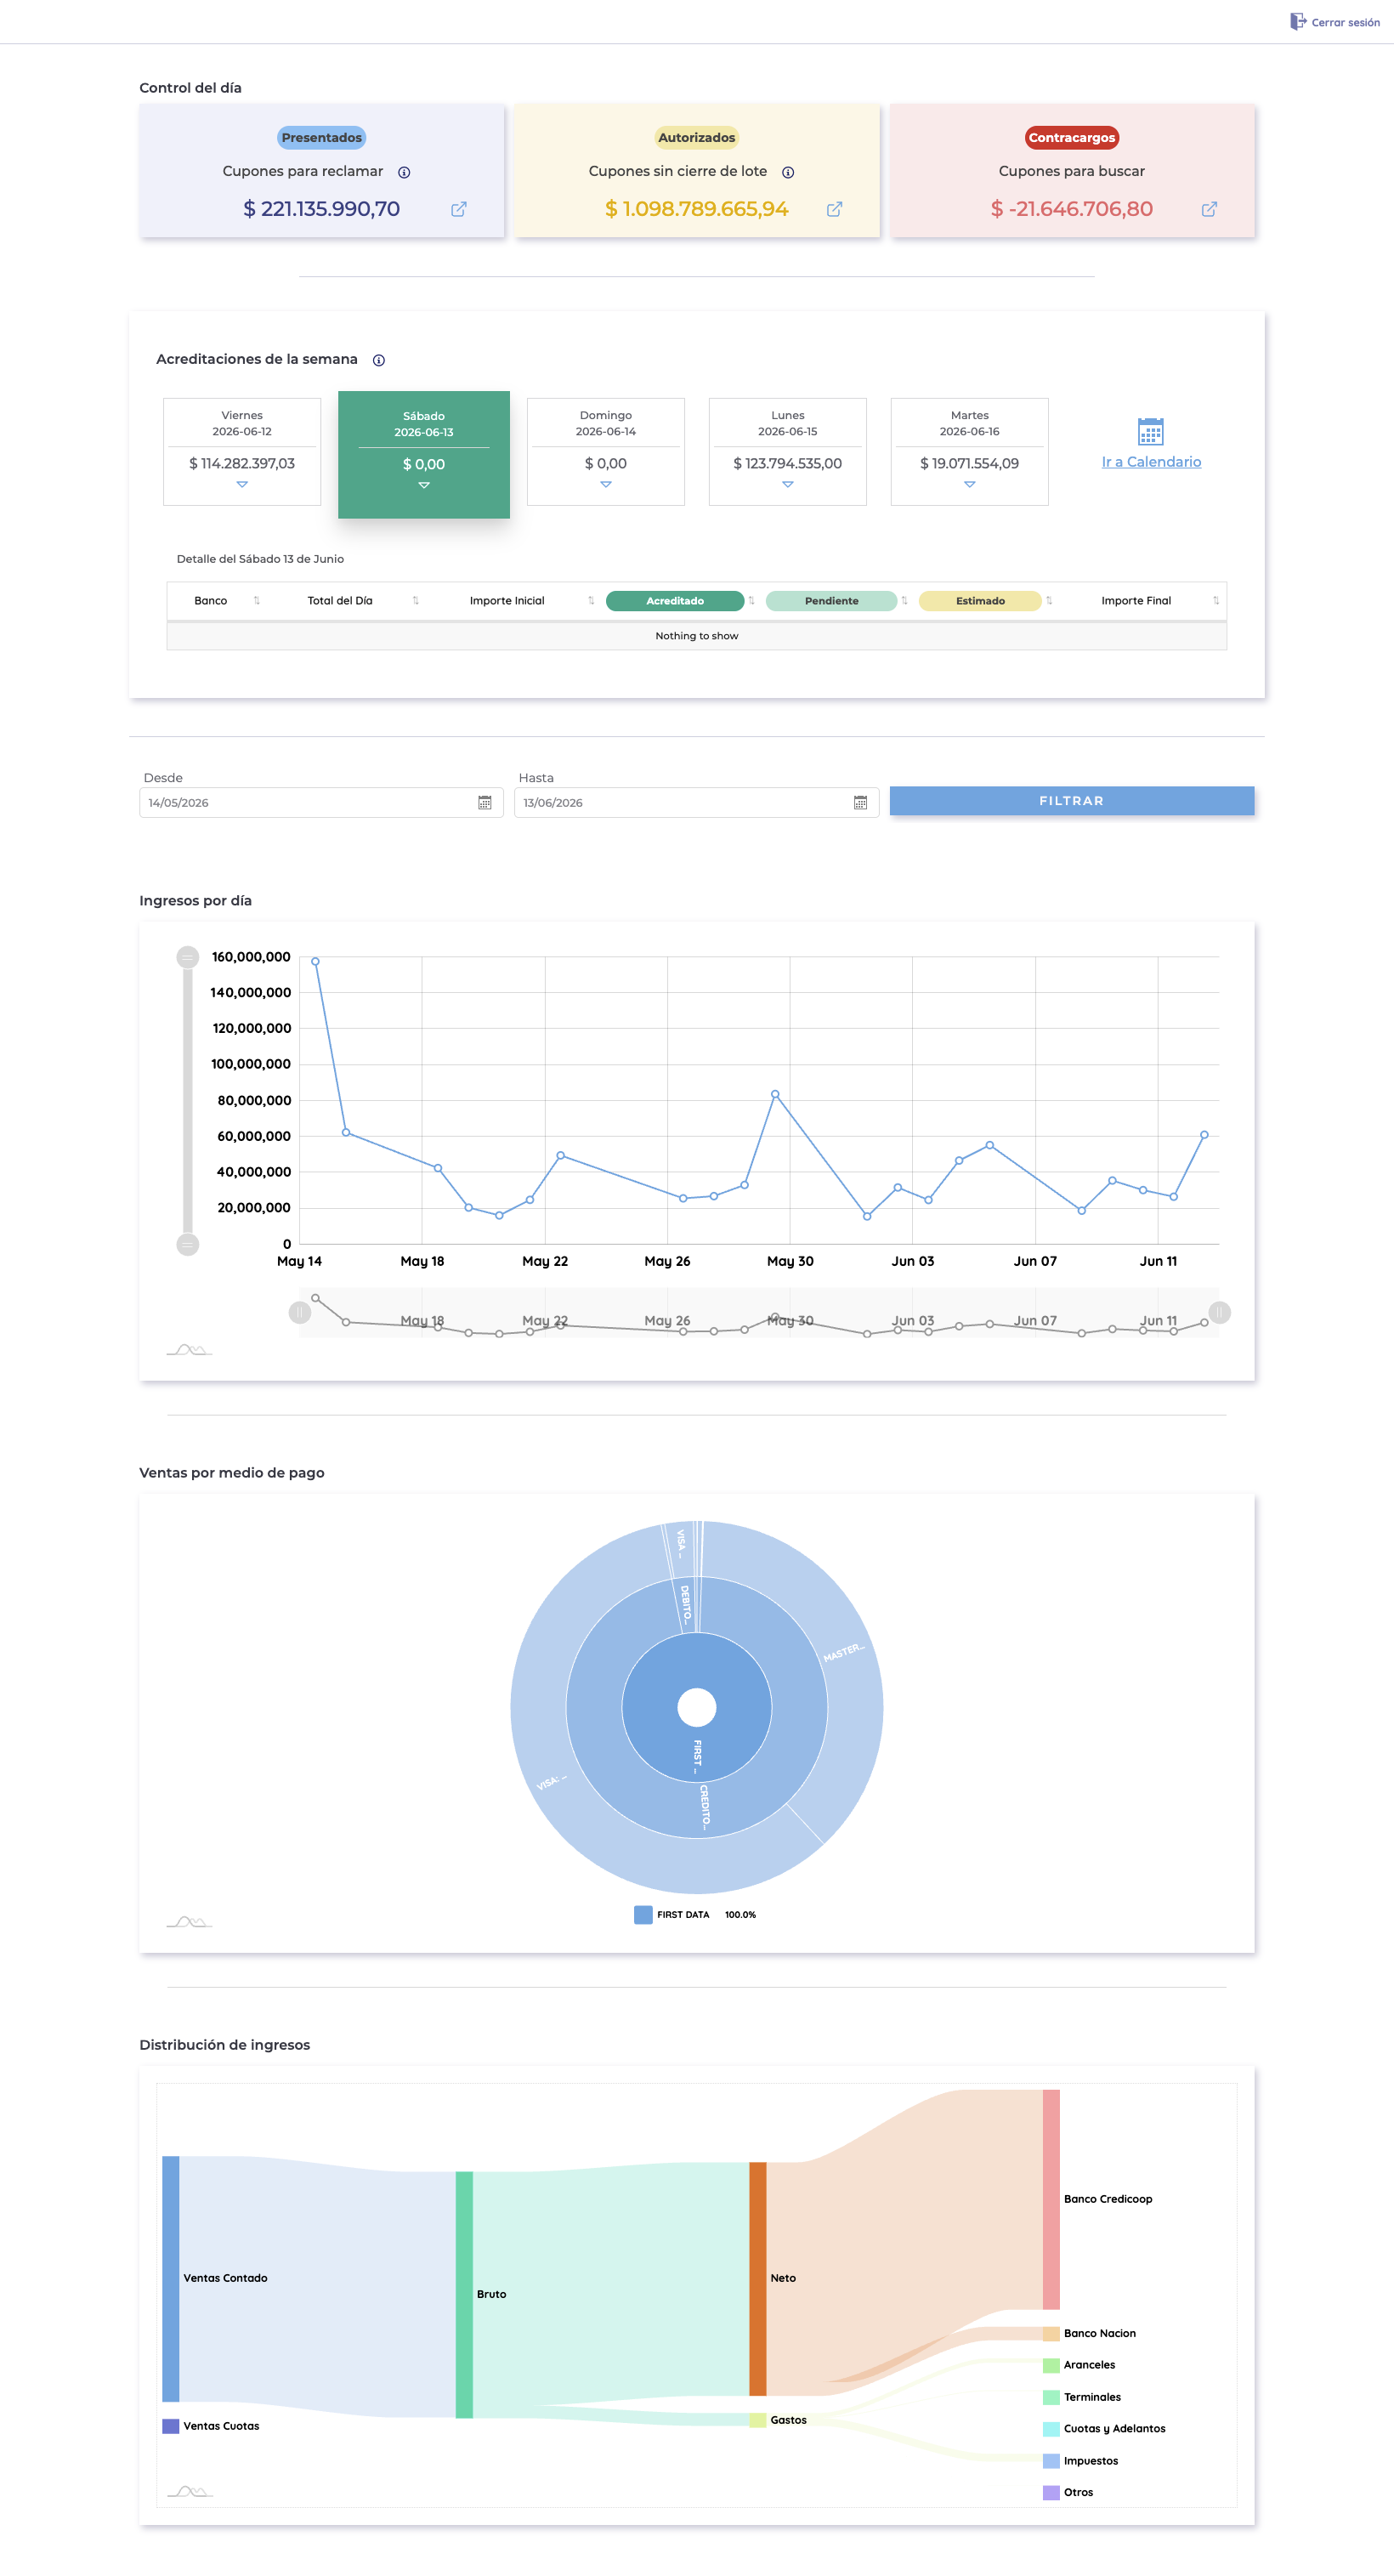The width and height of the screenshot is (1394, 2576).
Task: Select the Lunes 2026-06-15 day card
Action: pyautogui.click(x=788, y=452)
